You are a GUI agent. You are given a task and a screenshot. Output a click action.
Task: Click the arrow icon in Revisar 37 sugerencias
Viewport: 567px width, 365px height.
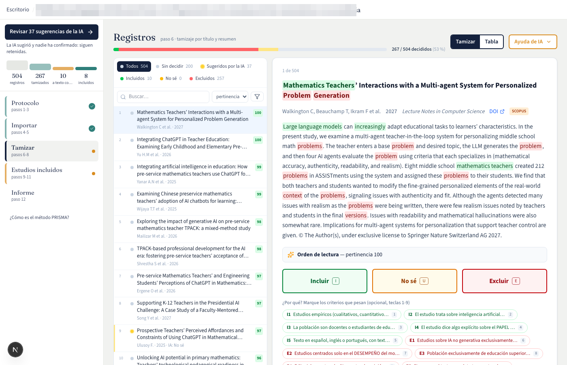click(90, 32)
